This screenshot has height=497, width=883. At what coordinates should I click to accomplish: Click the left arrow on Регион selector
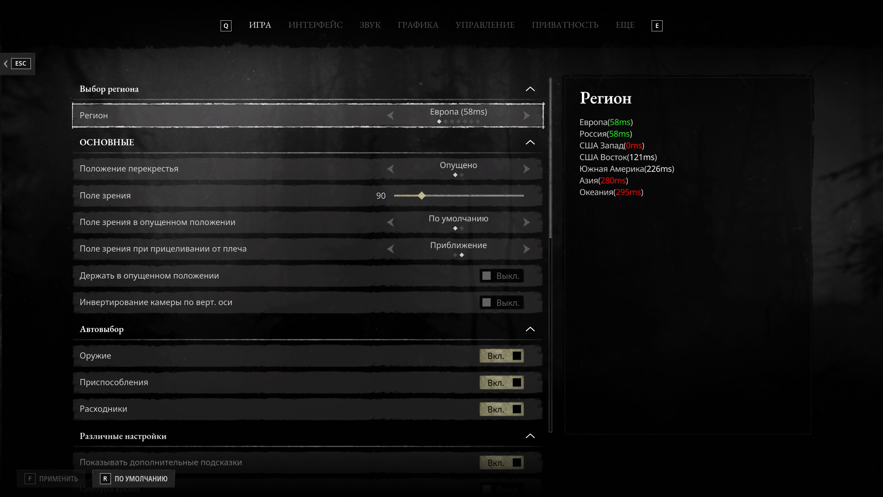coord(390,116)
